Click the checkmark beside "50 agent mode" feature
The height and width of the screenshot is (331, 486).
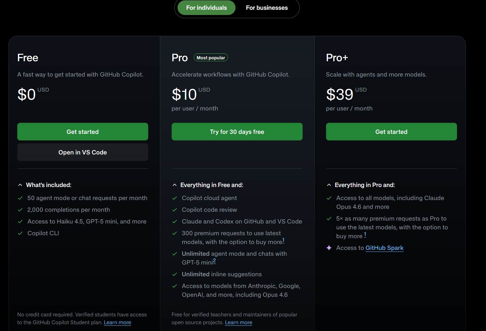tap(20, 198)
